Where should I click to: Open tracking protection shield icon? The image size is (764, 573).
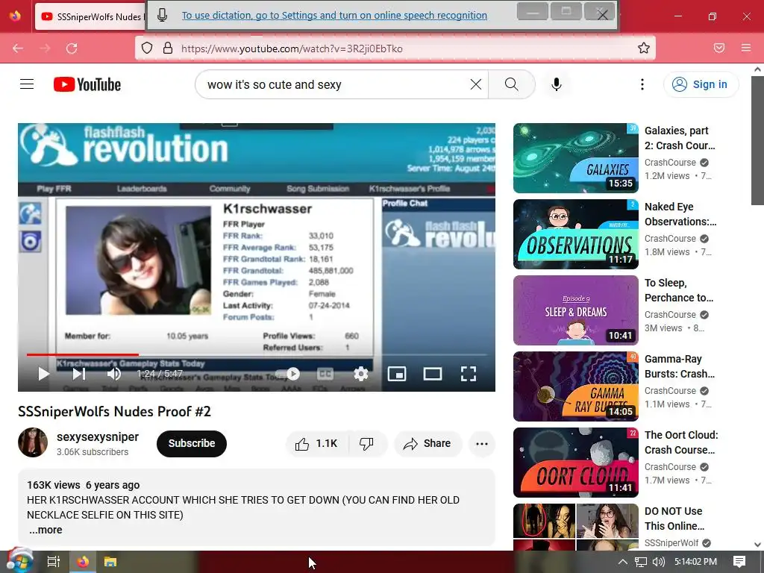coord(147,48)
